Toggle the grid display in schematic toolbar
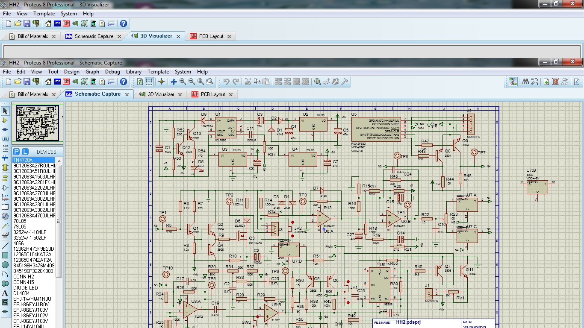This screenshot has width=584, height=328. (x=149, y=82)
